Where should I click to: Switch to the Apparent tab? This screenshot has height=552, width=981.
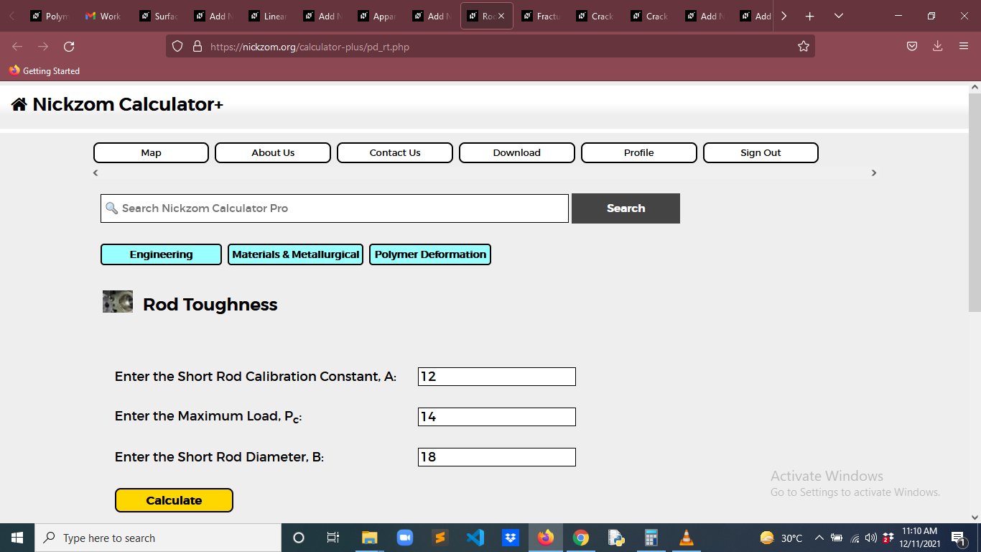378,16
